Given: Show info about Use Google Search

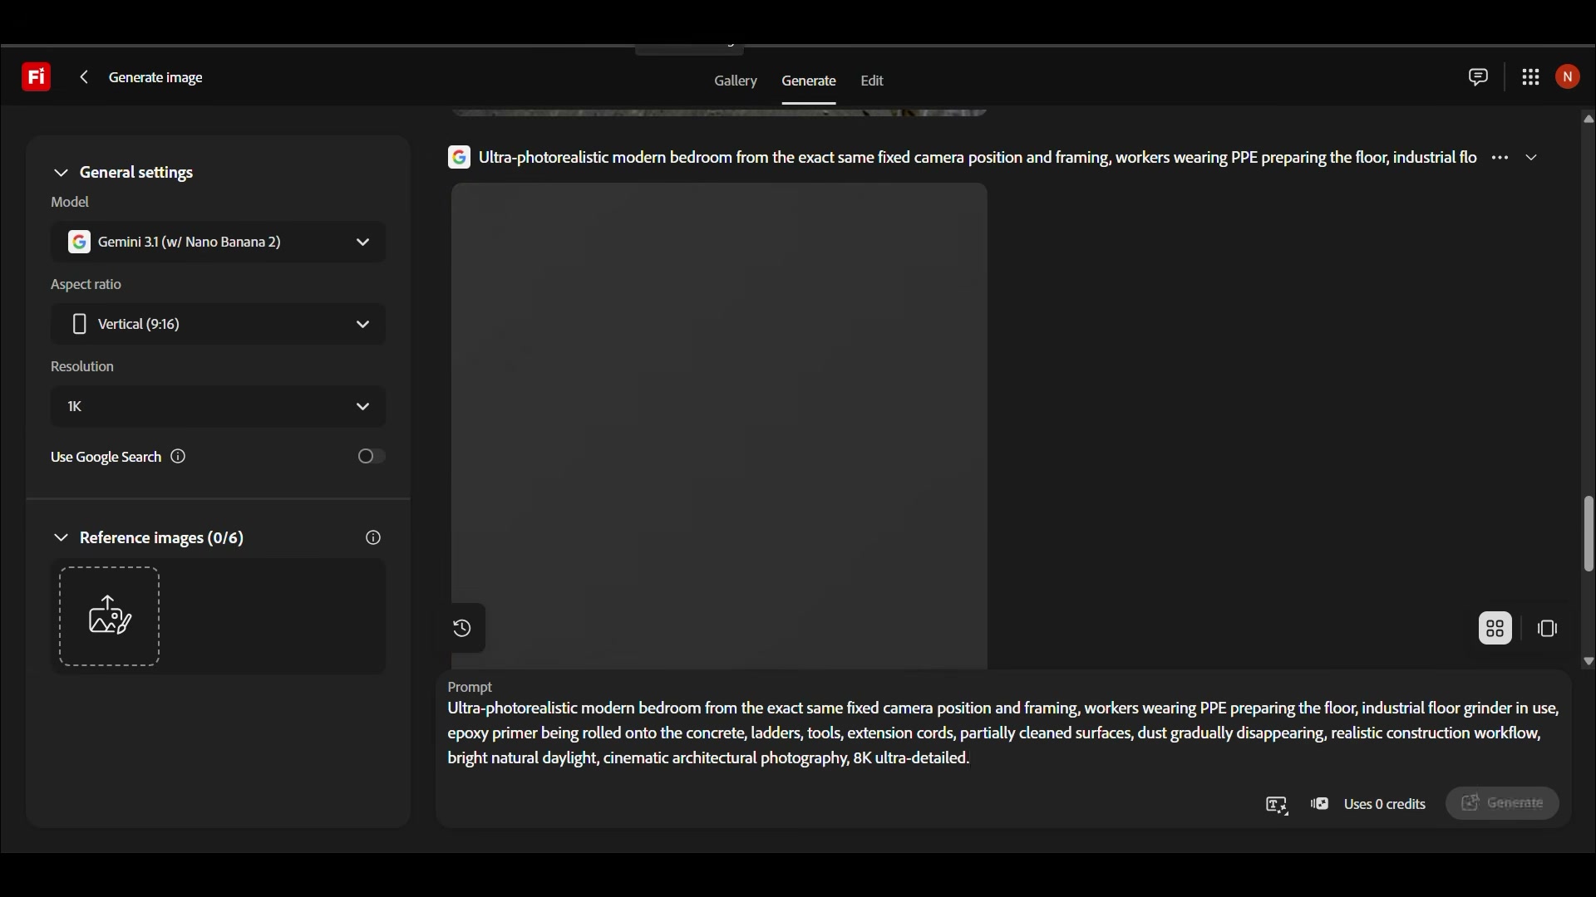Looking at the screenshot, I should 179,457.
